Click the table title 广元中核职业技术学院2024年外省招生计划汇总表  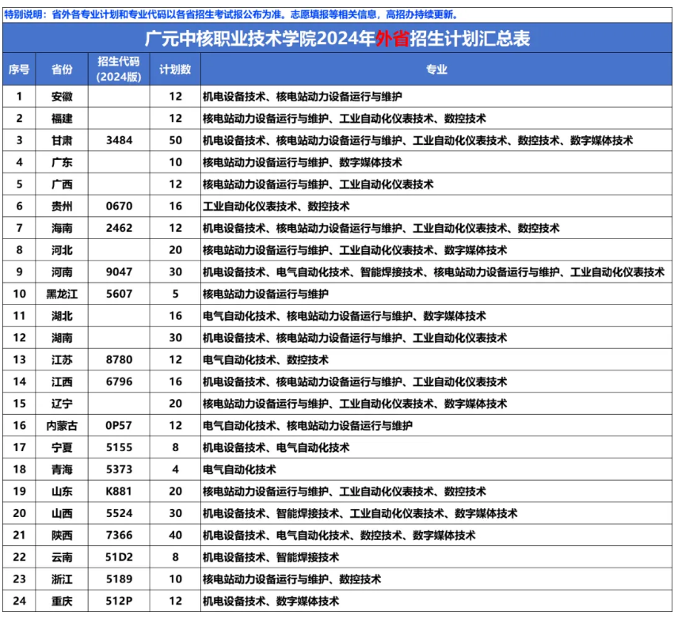(x=338, y=39)
